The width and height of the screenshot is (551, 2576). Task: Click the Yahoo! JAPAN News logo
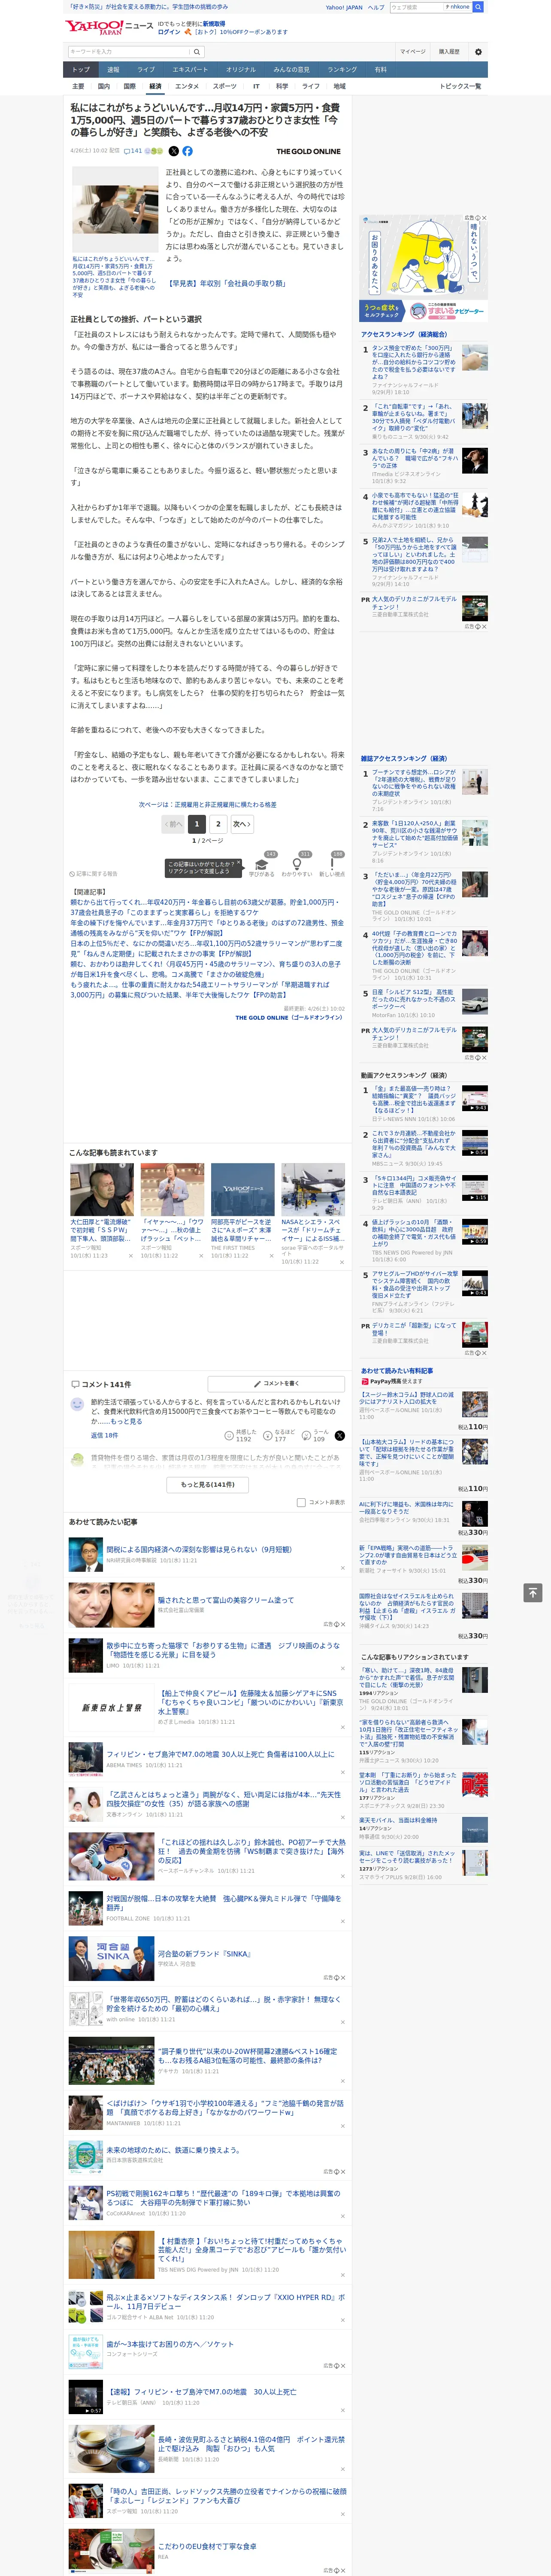click(110, 27)
